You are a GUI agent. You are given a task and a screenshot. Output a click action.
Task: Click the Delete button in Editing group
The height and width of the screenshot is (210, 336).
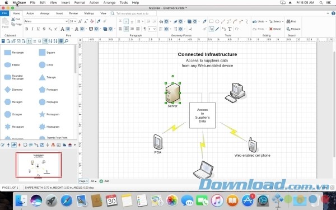275,29
